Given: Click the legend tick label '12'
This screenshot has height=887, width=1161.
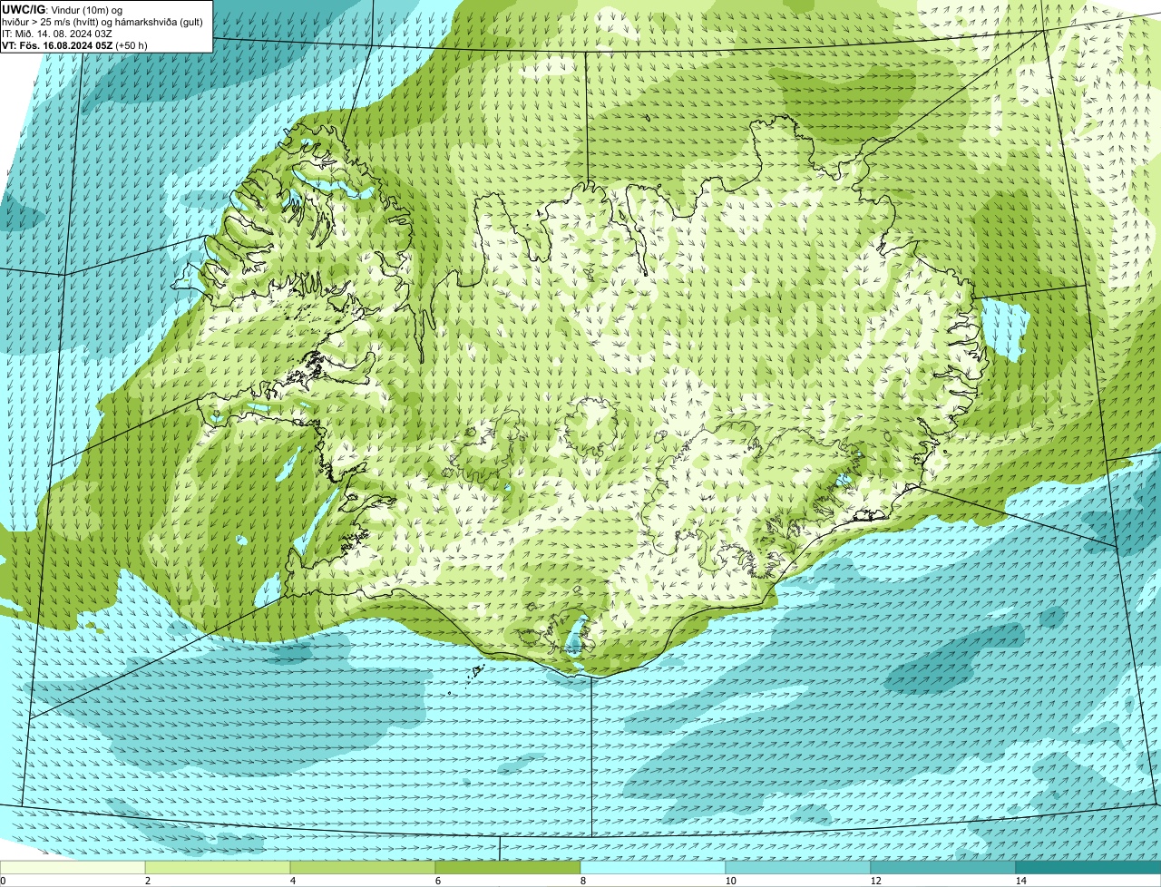Looking at the screenshot, I should click(875, 881).
